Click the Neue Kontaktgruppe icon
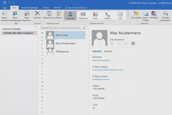 tap(15, 14)
